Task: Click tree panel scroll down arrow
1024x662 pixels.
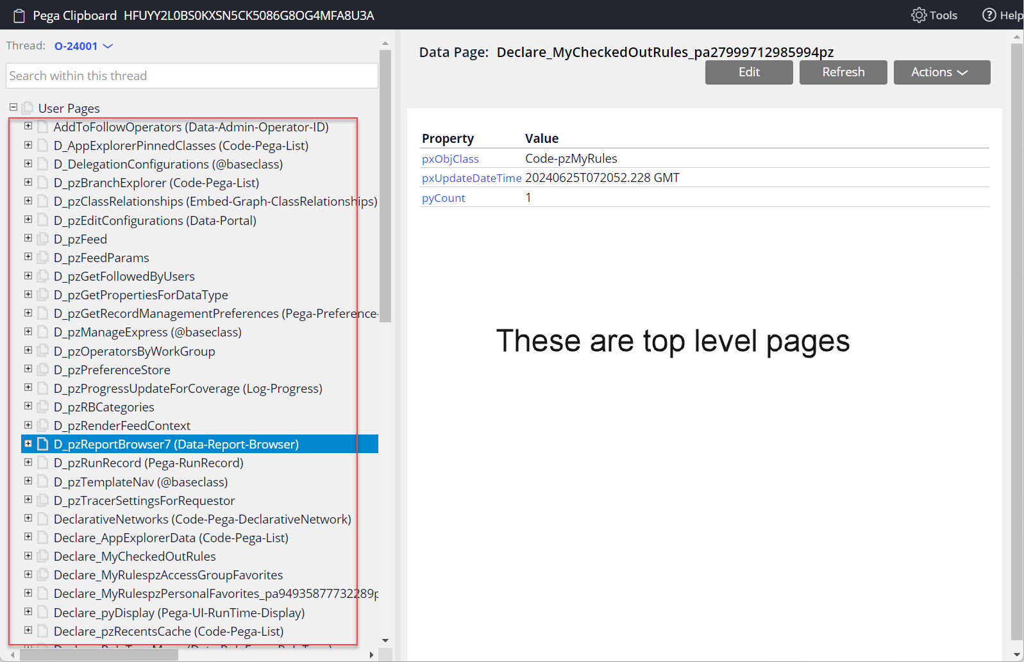Action: coord(385,640)
